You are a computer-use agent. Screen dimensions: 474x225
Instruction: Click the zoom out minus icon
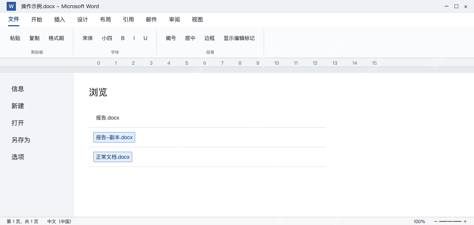tap(436, 222)
